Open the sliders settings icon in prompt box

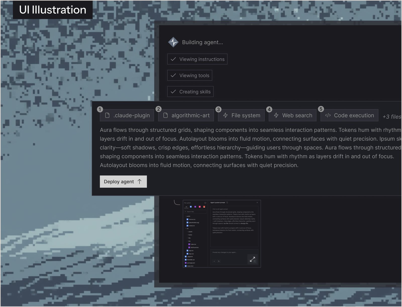point(219,261)
